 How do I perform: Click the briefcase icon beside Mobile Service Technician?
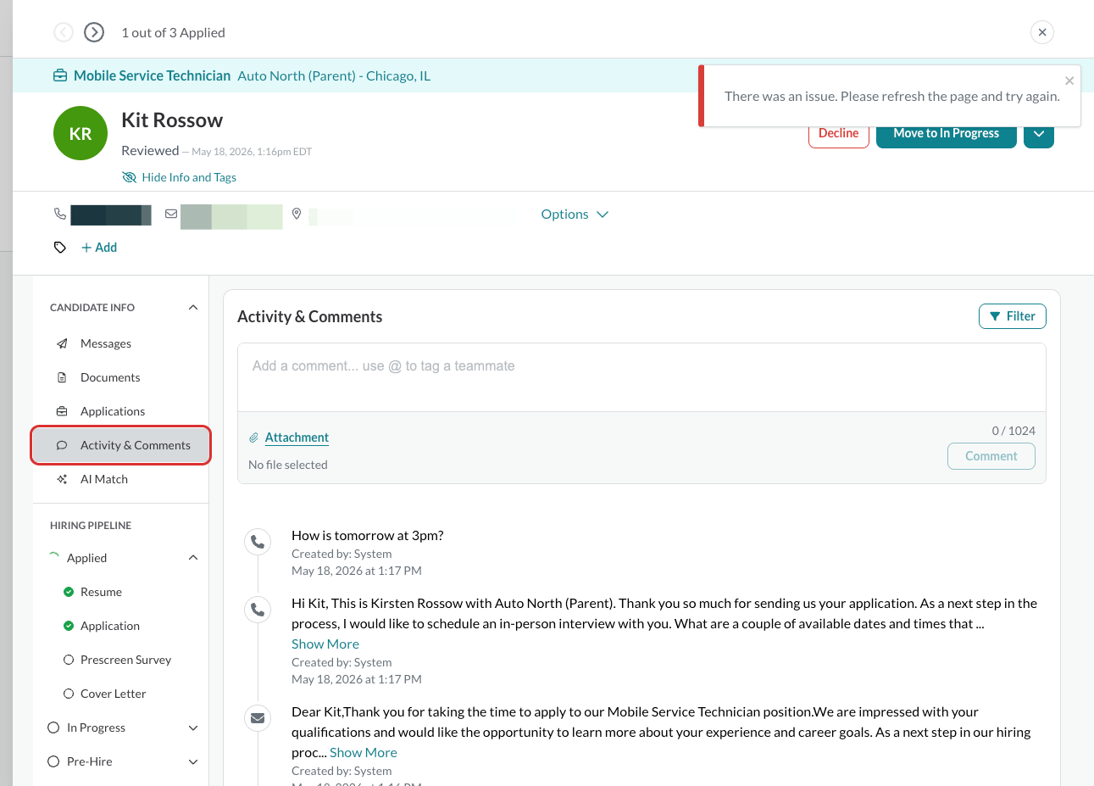60,75
